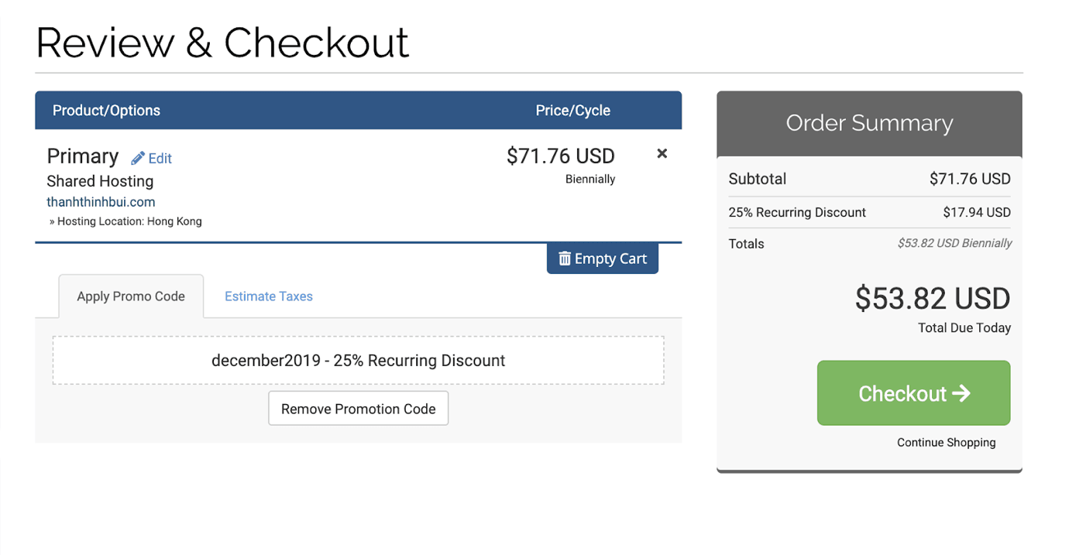Click the Review & Checkout page title

(x=222, y=43)
